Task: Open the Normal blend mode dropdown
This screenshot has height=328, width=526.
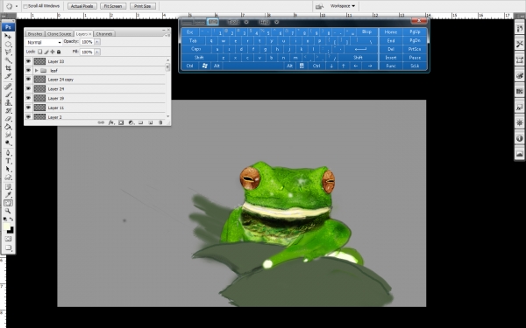Action: (44, 42)
